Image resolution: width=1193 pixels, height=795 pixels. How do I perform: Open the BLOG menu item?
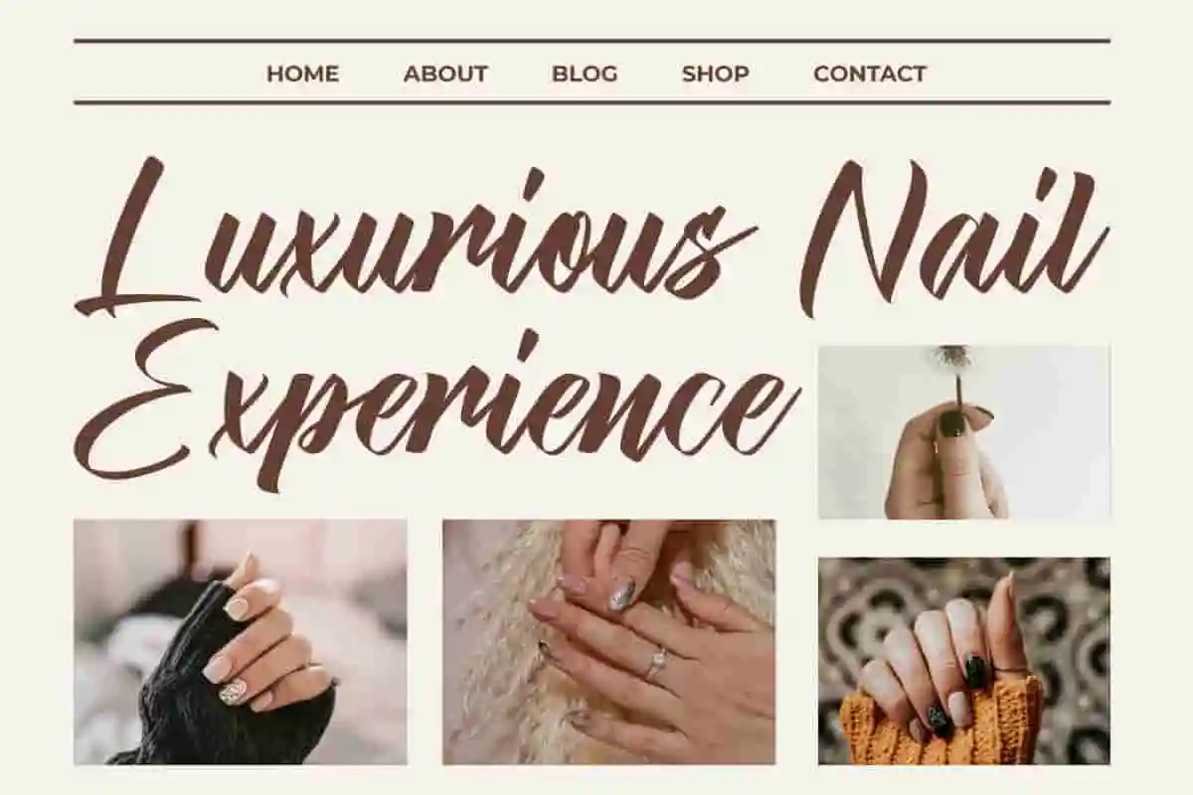tap(585, 74)
